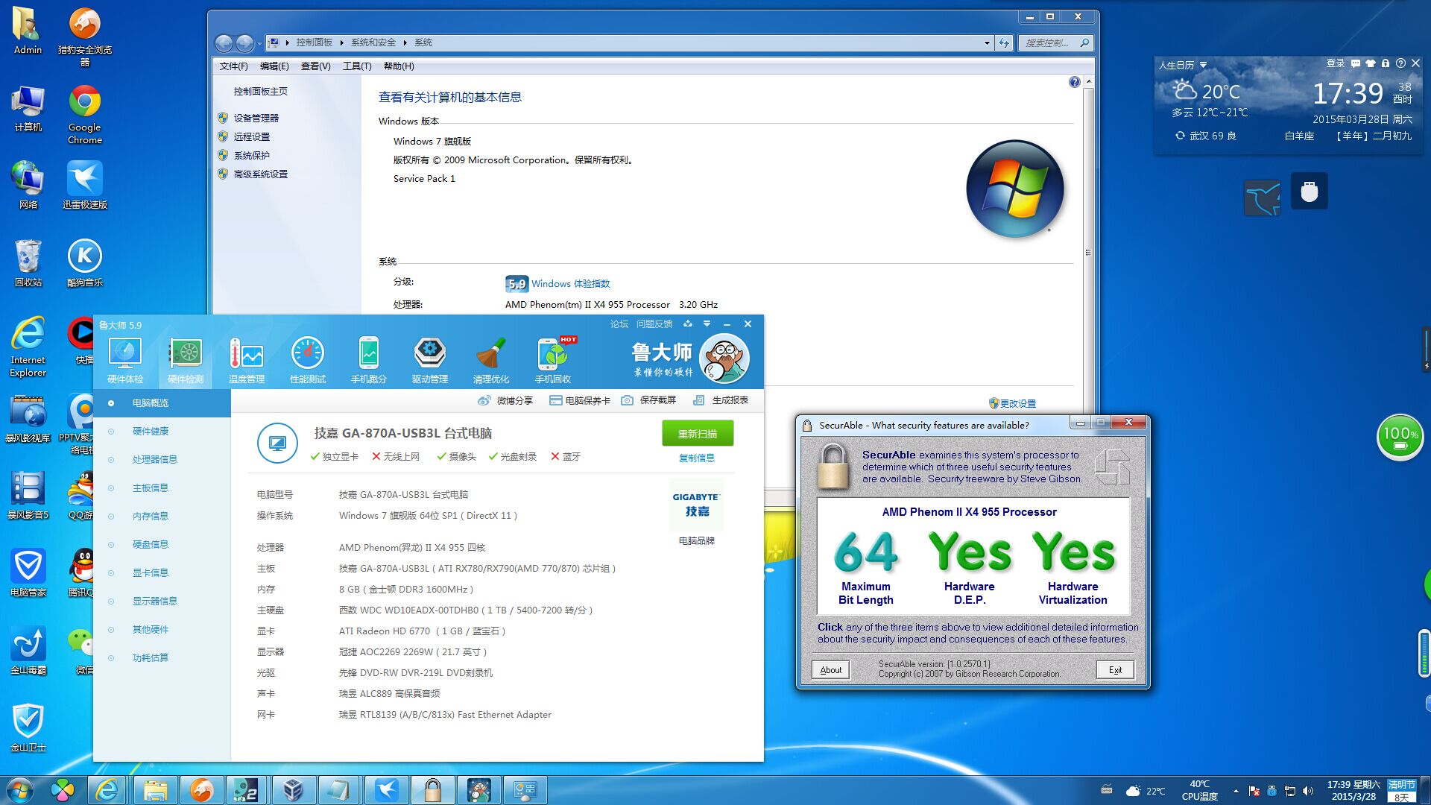Image resolution: width=1431 pixels, height=805 pixels.
Task: Click 微博分享 in 鲁大师
Action: pos(506,400)
